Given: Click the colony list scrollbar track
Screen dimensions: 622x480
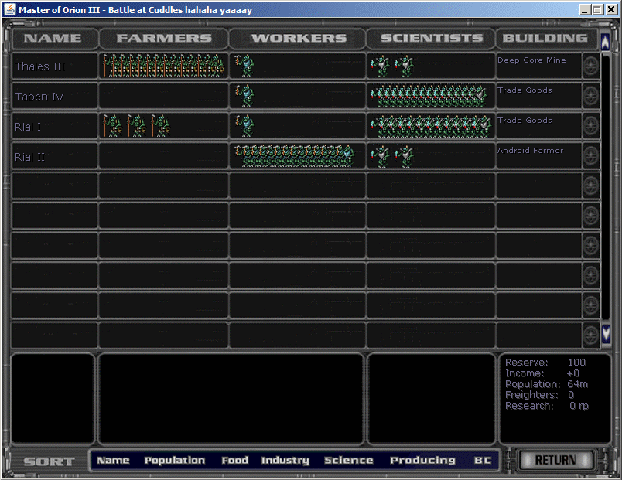Looking at the screenshot, I should point(606,186).
